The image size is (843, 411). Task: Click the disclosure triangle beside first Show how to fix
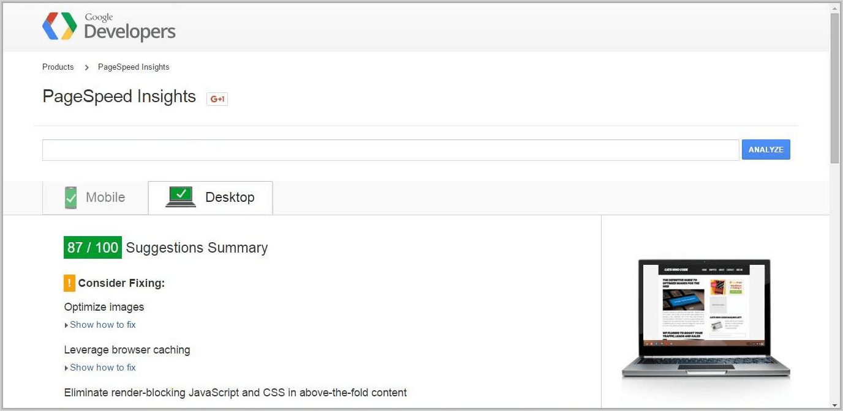[66, 324]
